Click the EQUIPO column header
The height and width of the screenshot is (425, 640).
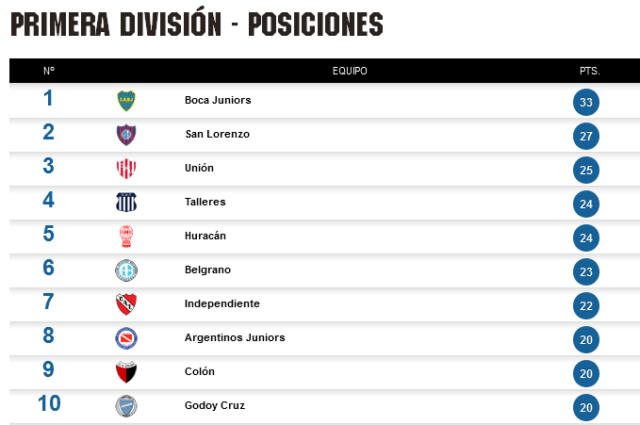pyautogui.click(x=350, y=71)
